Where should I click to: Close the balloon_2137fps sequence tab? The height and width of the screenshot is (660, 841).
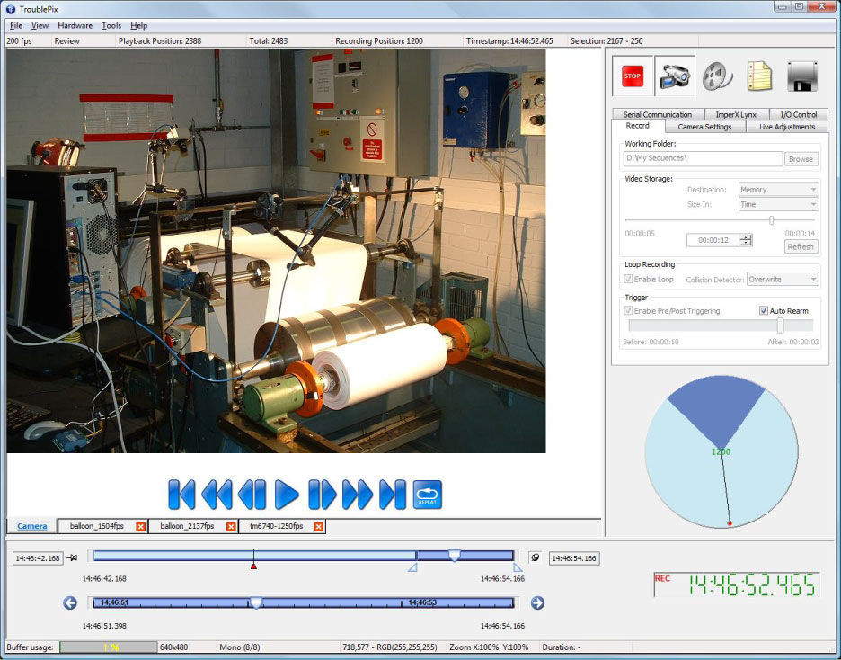point(231,527)
